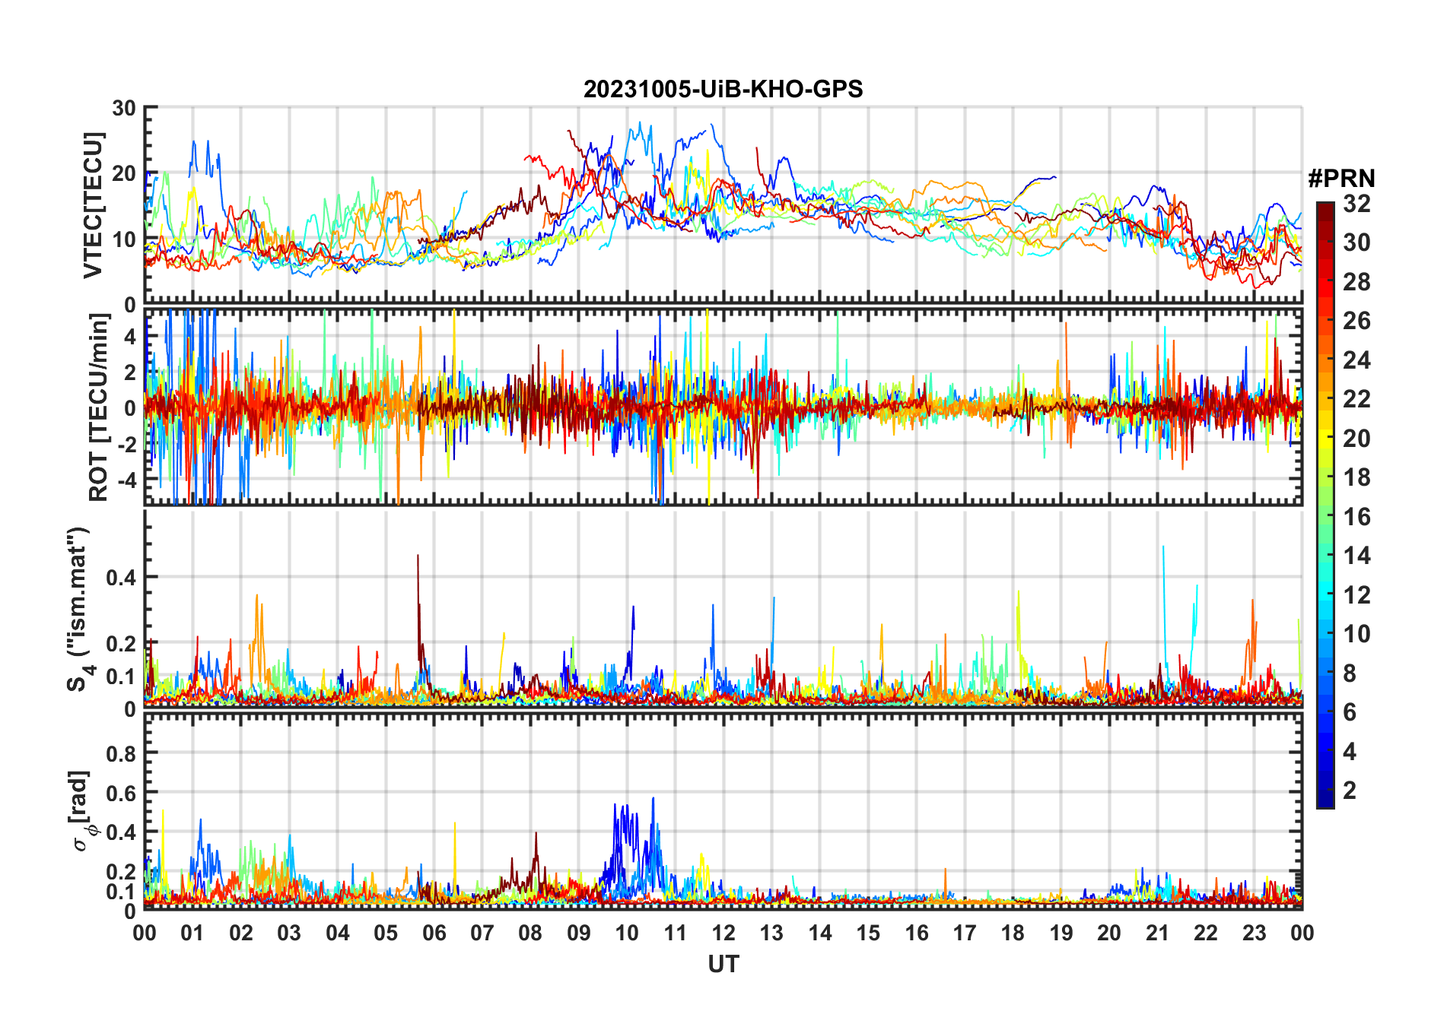Viewport: 1447px width, 1011px height.
Task: Click the 0.8 tick on the sigma phi axis
Action: coord(121,753)
